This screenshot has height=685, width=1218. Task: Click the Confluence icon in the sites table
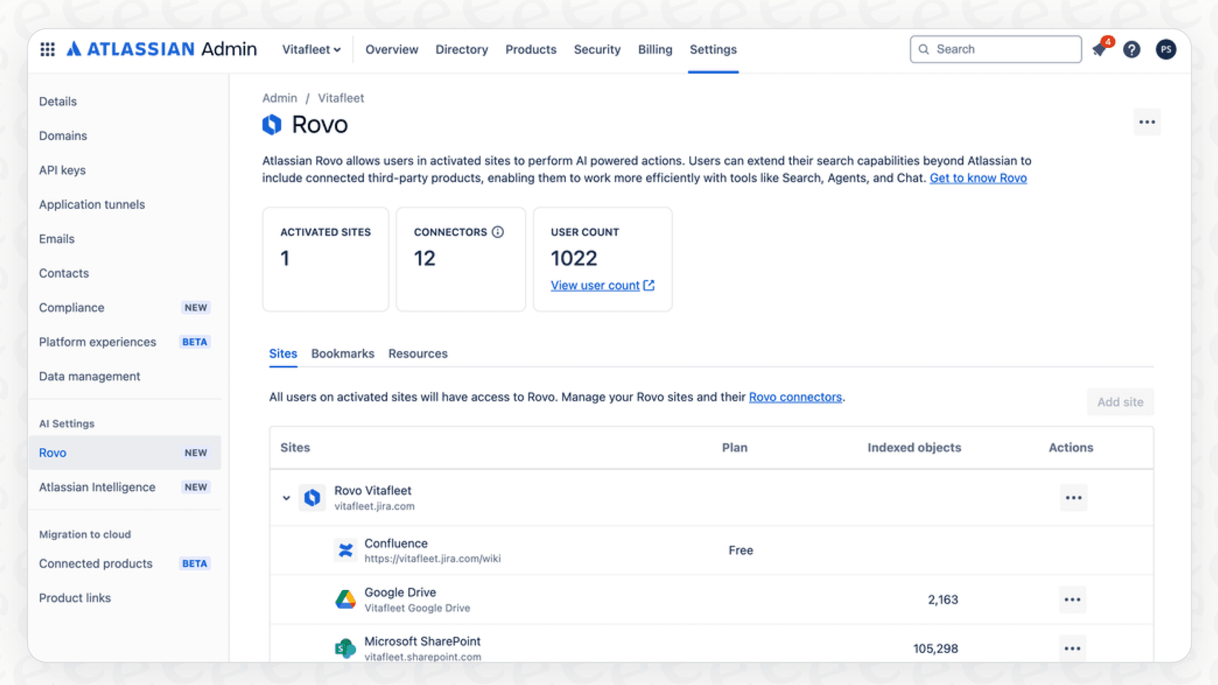click(x=346, y=550)
